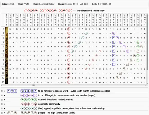Click the left arrow of horizontal scrollbar
Viewport: 149px width, 115px height.
(2, 85)
